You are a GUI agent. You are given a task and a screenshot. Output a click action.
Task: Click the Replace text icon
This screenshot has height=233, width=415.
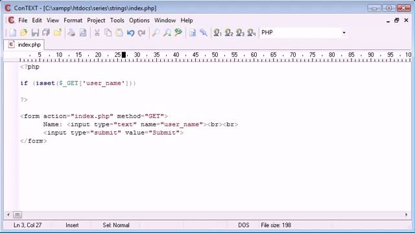(x=178, y=32)
